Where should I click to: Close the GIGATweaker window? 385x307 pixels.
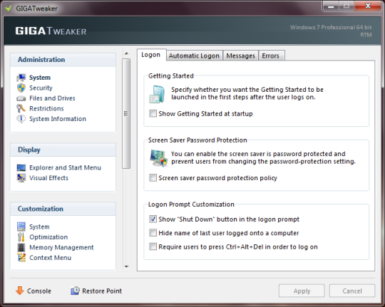click(368, 6)
